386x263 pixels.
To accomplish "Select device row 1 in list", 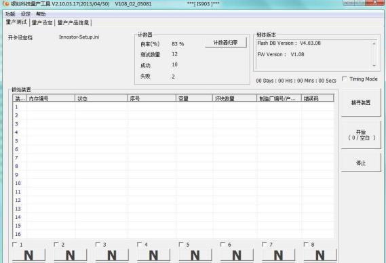I will 173,107.
